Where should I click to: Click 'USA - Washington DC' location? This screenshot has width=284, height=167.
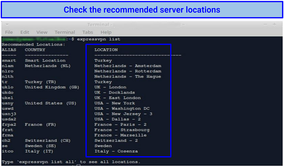pos(122,108)
